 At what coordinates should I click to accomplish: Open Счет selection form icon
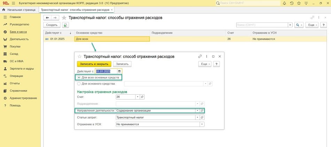tap(142, 97)
